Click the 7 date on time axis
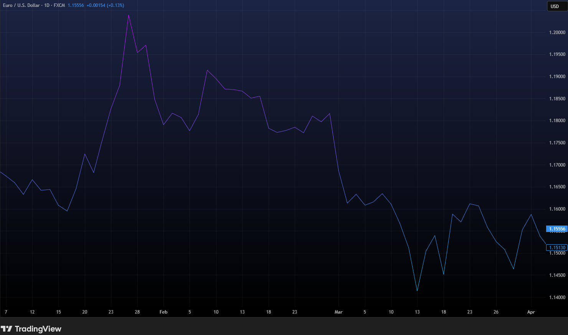Screen dimensions: 568x335 [6, 312]
